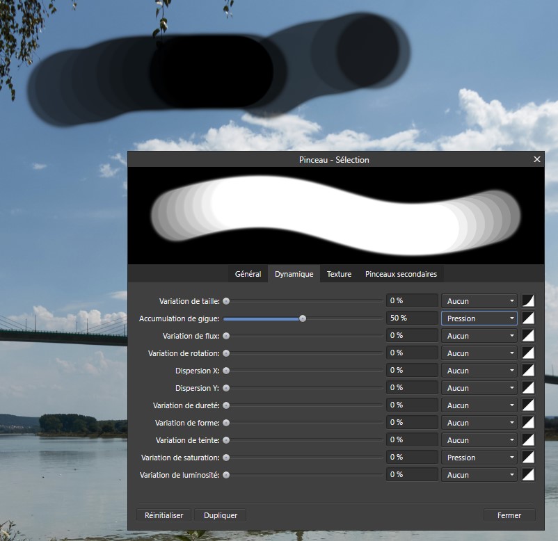Focus the Variation de rotation percentage field
Screen dimensions: 558x541
pyautogui.click(x=412, y=353)
